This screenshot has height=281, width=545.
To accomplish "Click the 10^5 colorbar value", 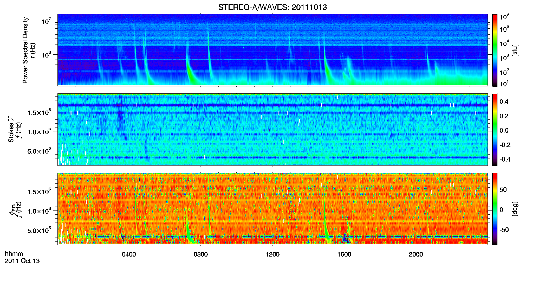I will pos(504,29).
